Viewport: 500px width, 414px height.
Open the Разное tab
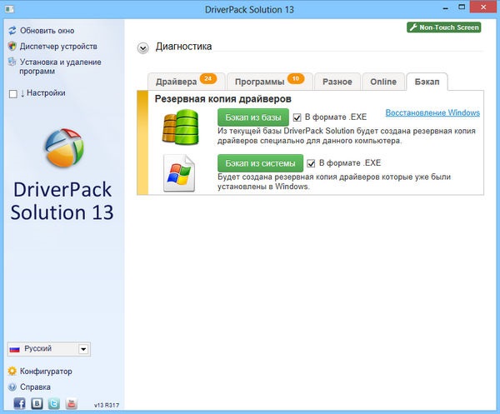[x=337, y=82]
